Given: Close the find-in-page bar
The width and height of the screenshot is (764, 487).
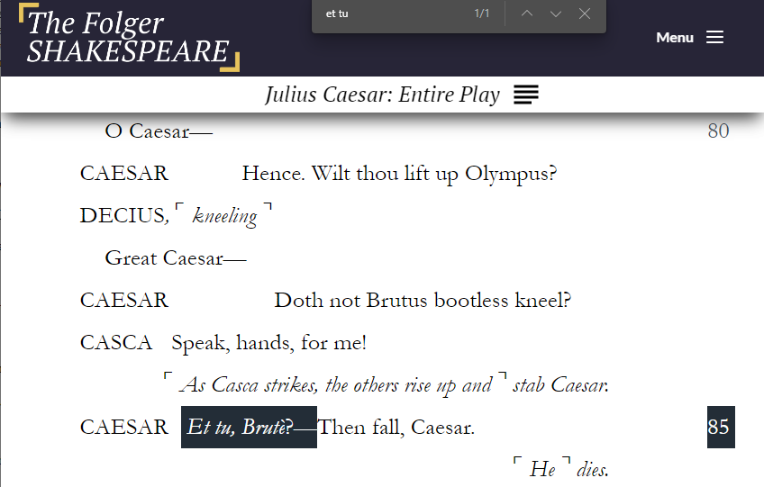Looking at the screenshot, I should [585, 14].
